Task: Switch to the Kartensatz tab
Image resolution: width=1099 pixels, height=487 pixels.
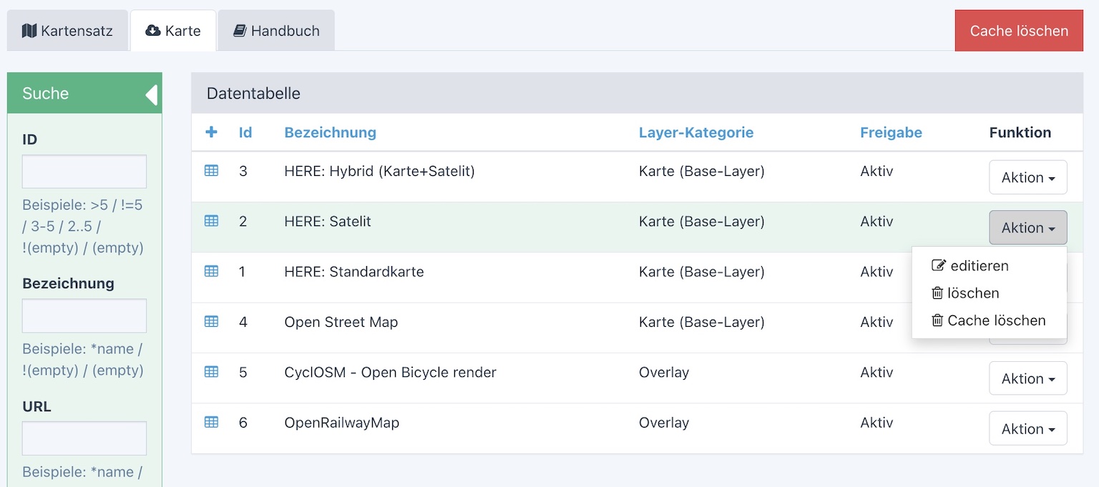Action: coord(67,31)
